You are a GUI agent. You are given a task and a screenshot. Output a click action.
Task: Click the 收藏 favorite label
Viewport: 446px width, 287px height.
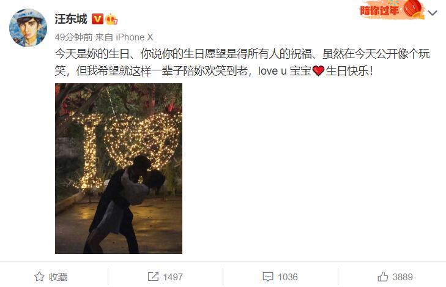pos(58,277)
